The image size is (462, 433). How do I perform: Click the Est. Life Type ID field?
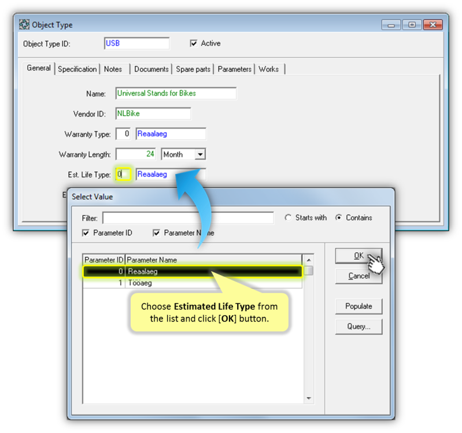coord(123,174)
